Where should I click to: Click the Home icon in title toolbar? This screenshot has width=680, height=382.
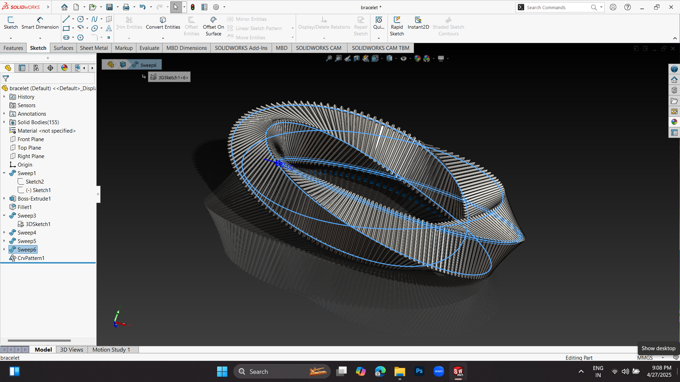(x=64, y=7)
